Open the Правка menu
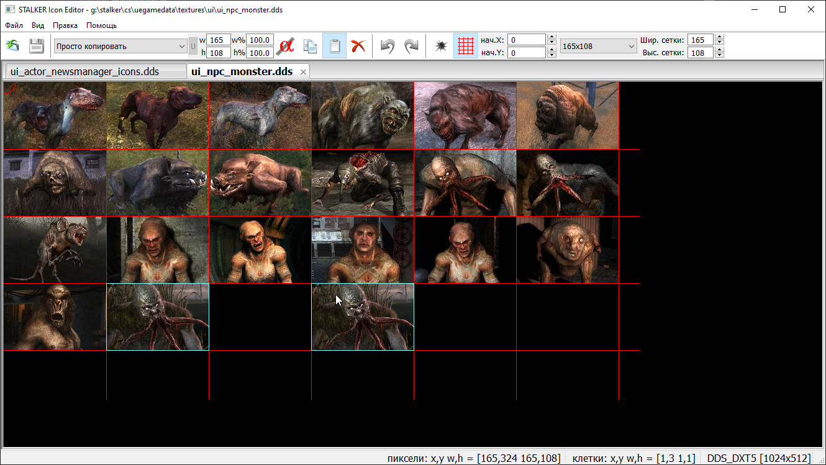This screenshot has width=826, height=465. [65, 25]
